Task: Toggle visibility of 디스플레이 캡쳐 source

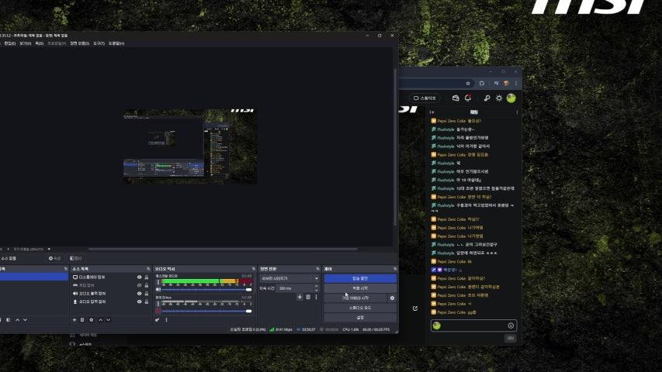Action: coord(140,277)
